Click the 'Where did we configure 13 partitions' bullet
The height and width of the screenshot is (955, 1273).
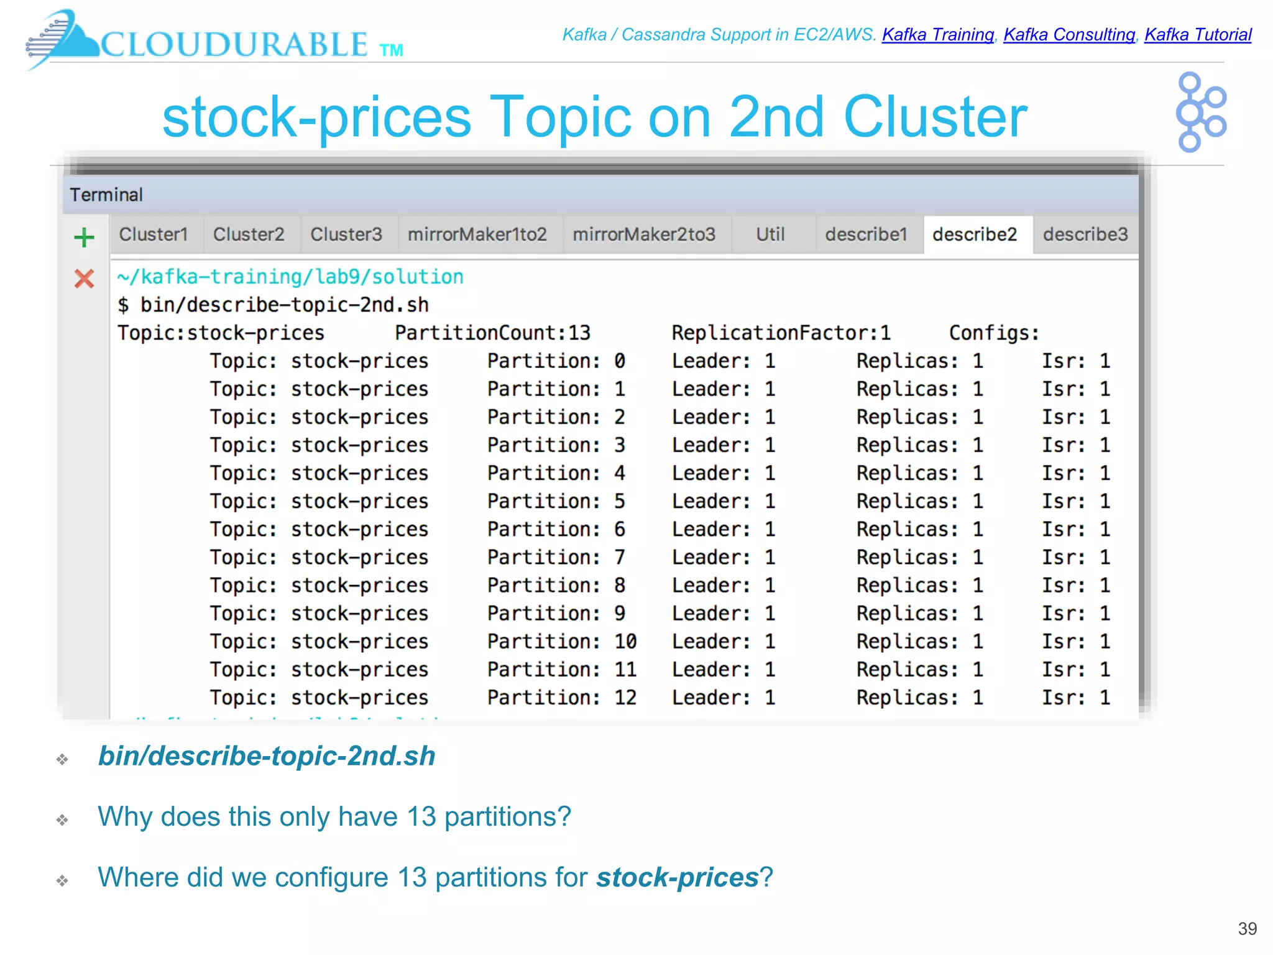coord(435,877)
